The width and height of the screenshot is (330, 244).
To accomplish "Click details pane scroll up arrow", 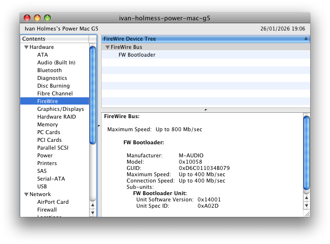I will point(306,198).
